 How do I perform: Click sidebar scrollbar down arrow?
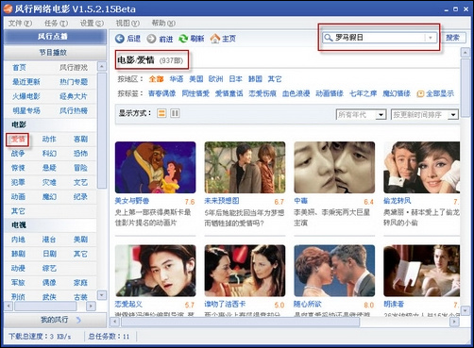[102, 295]
